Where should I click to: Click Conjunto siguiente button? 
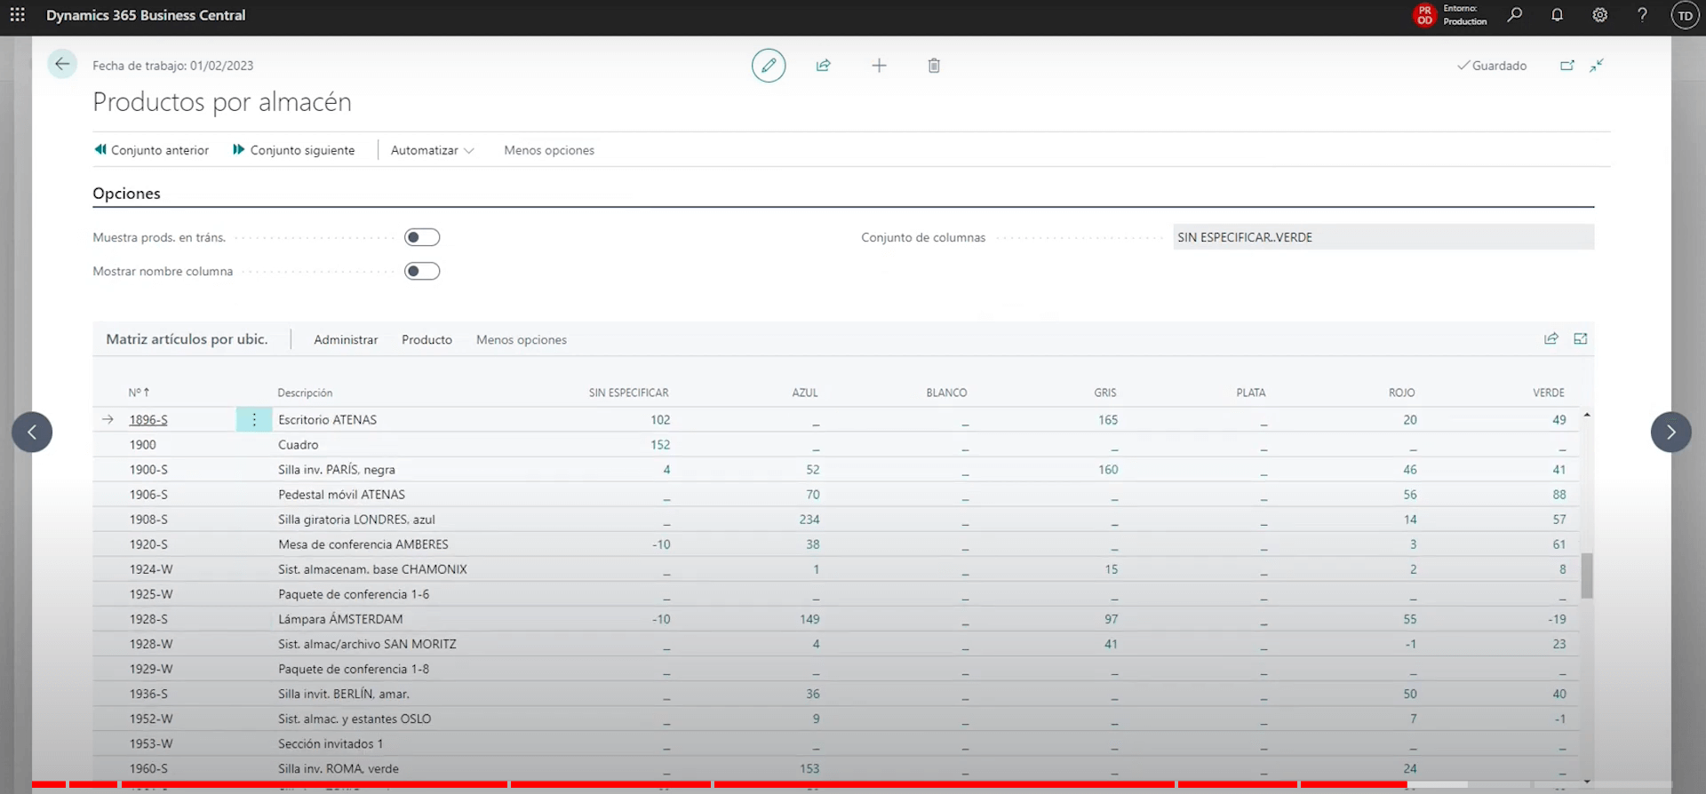pos(293,150)
